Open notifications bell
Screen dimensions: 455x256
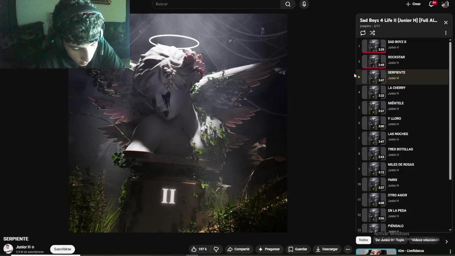click(432, 4)
